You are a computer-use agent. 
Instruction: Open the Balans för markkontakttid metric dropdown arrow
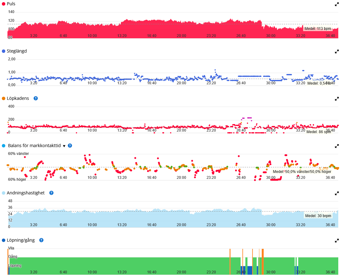point(64,146)
